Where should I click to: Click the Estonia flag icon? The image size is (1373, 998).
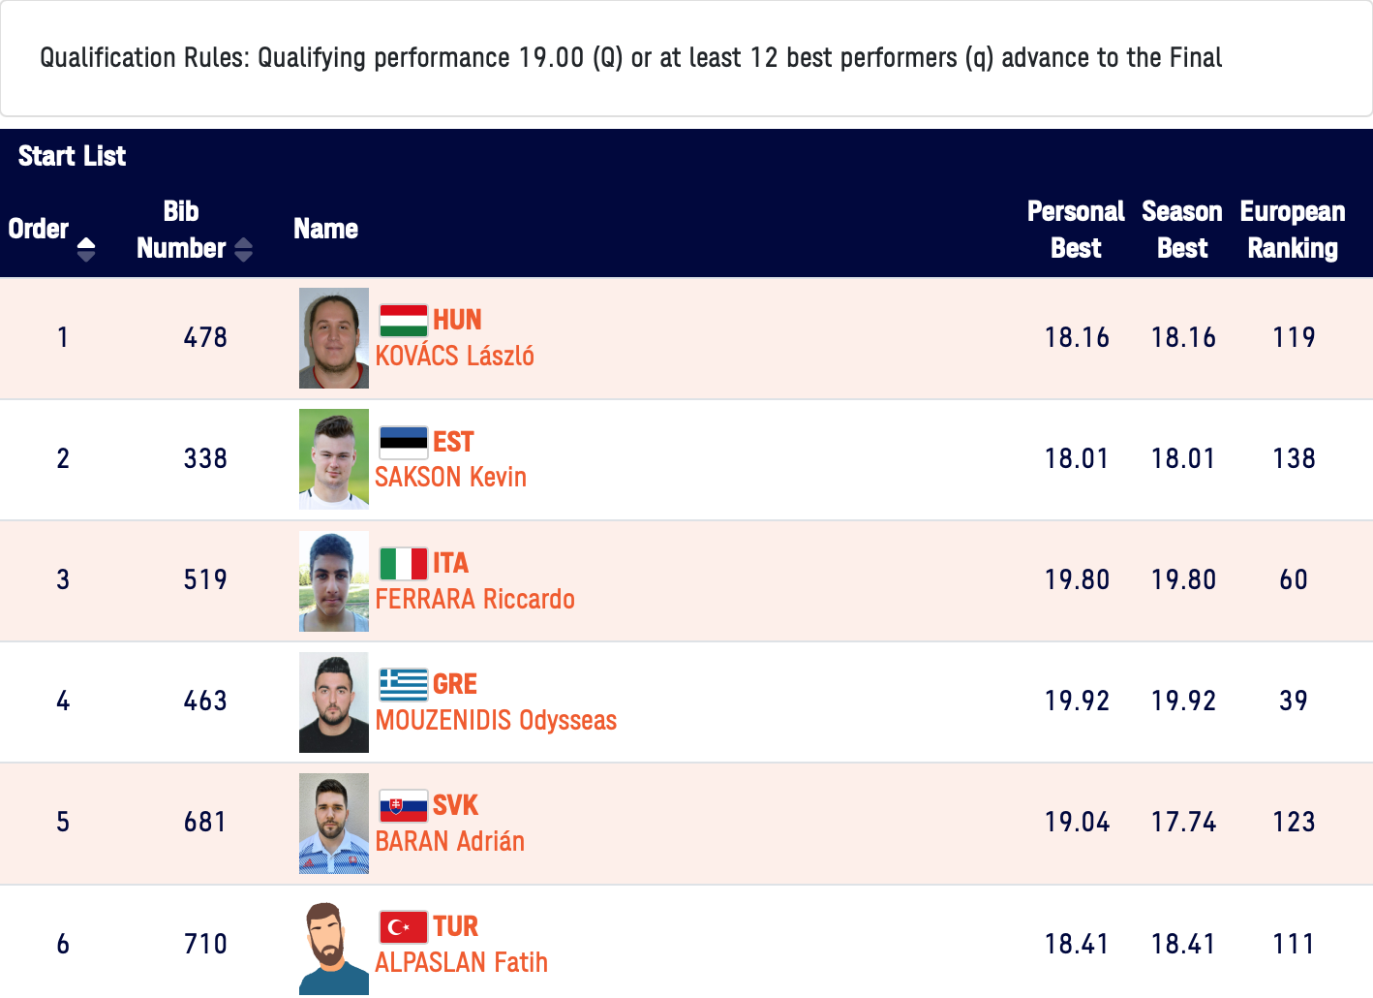(403, 443)
